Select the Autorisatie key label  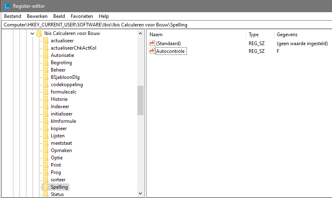coord(63,55)
